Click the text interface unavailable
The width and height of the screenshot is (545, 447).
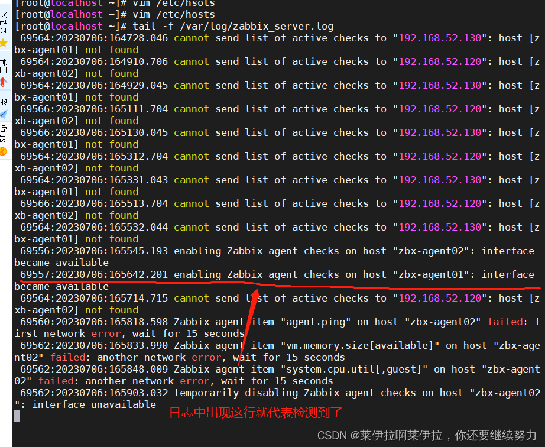(x=94, y=404)
